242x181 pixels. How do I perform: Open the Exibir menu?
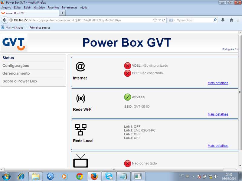click(27, 7)
